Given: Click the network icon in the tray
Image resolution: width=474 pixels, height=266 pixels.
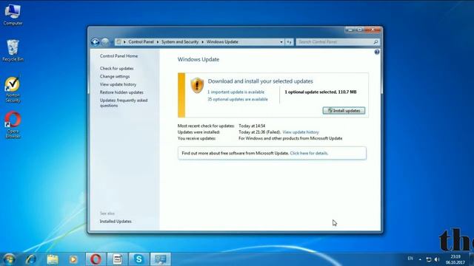Looking at the screenshot, I should (429, 259).
